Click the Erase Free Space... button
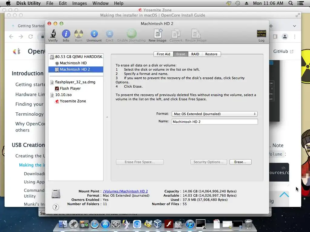The width and height of the screenshot is (310, 232). 140,162
